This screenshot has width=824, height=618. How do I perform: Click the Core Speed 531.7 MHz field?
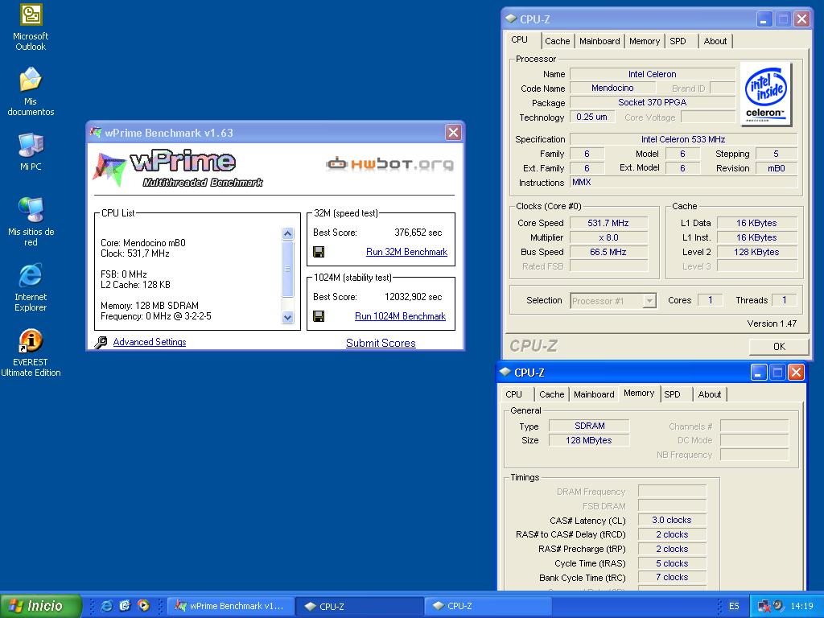pos(608,223)
